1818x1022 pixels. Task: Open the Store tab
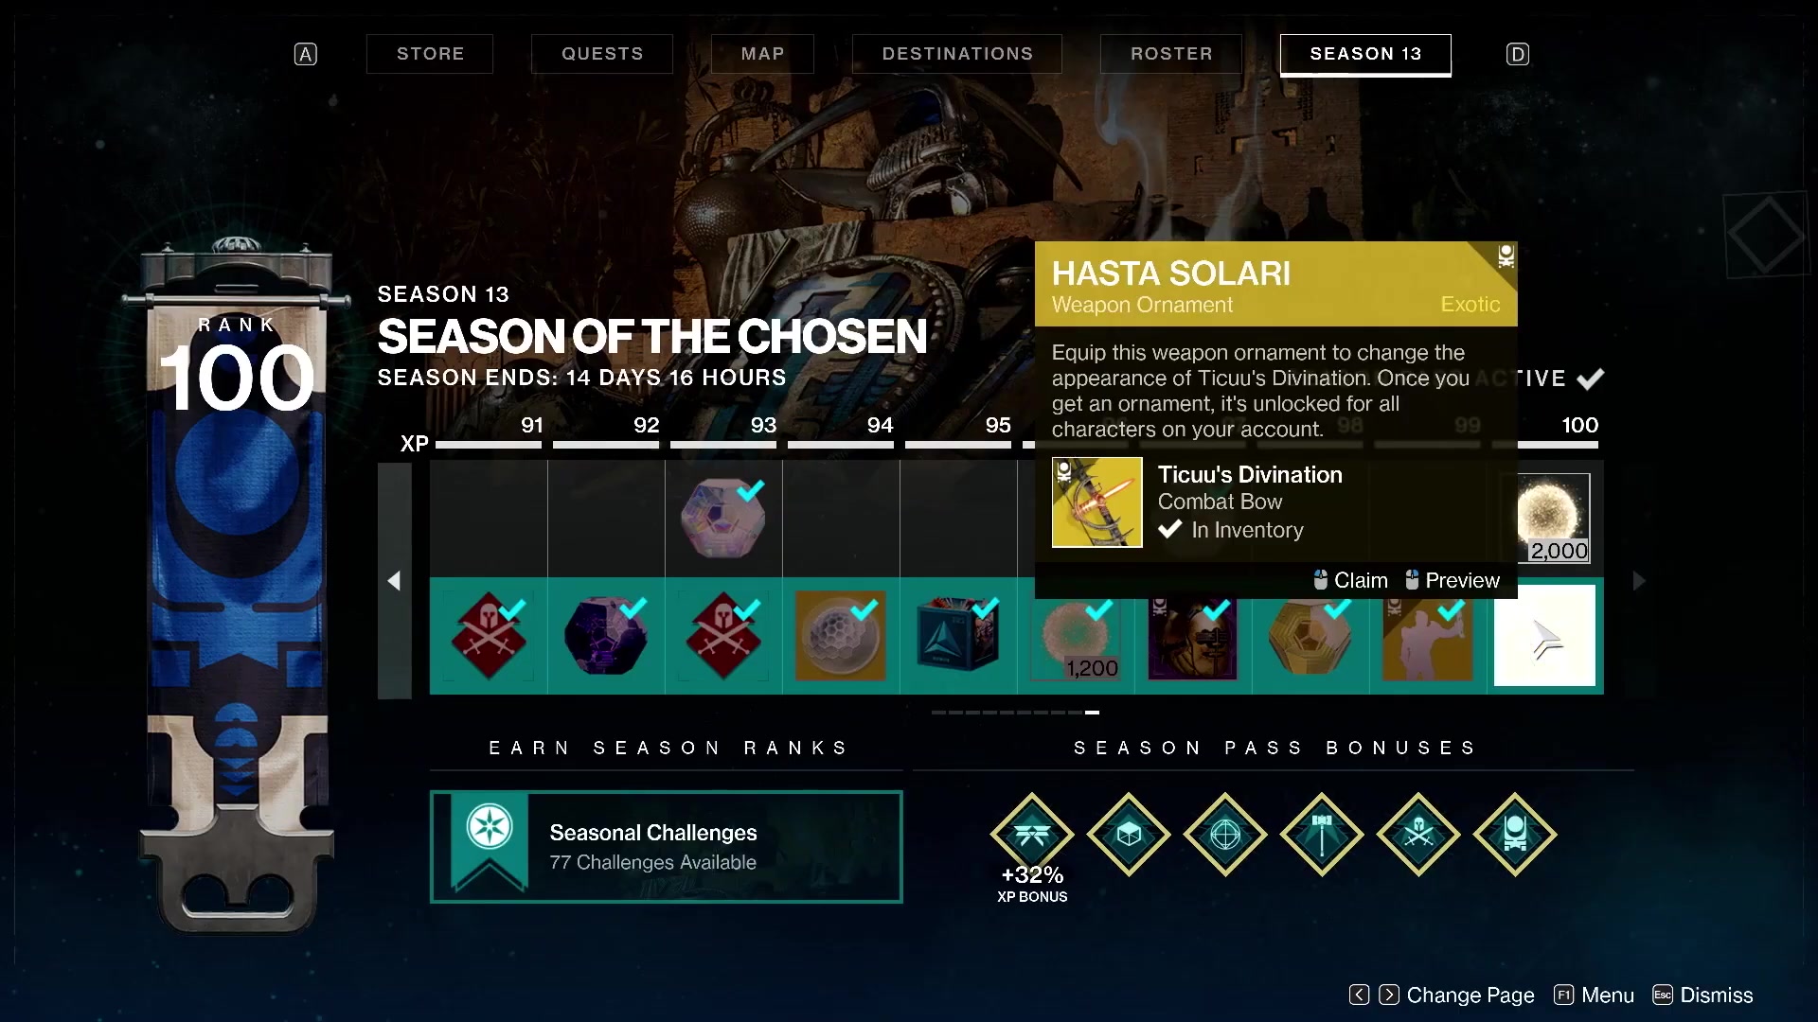pos(431,54)
